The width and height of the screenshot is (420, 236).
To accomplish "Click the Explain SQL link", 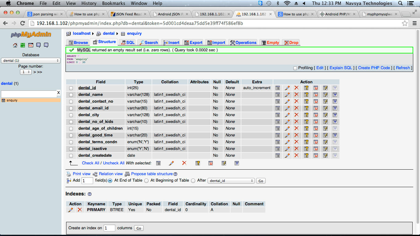I will pyautogui.click(x=341, y=68).
